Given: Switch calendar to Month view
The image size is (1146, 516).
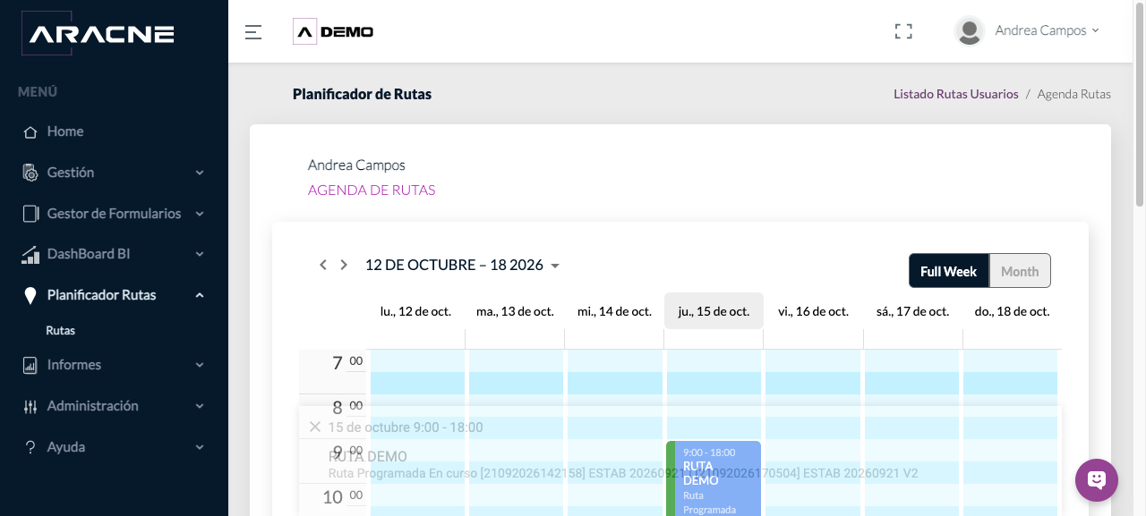Looking at the screenshot, I should [x=1020, y=271].
